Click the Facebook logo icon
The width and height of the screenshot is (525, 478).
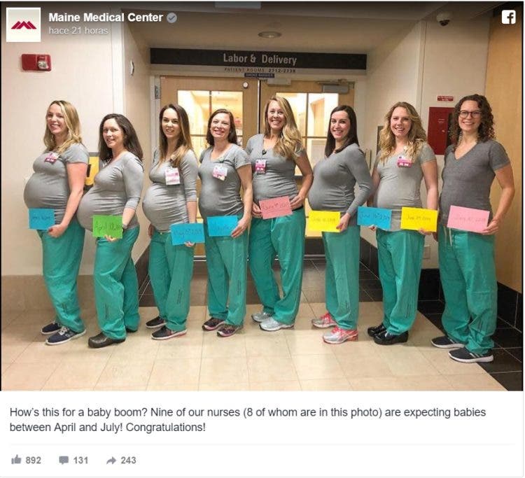(x=508, y=17)
